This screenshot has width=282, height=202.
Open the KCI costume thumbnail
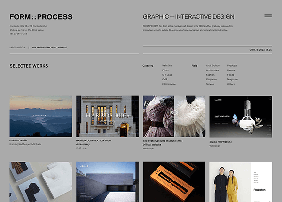pos(174,116)
